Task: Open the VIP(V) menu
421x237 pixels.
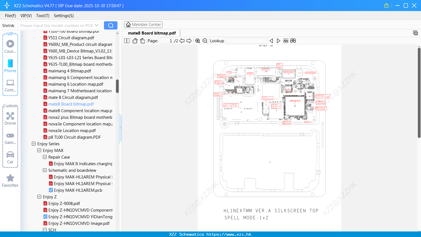Action: pos(26,16)
